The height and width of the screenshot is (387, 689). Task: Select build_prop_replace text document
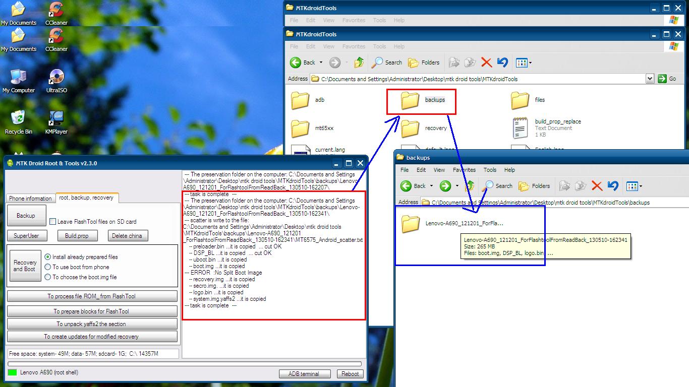546,128
